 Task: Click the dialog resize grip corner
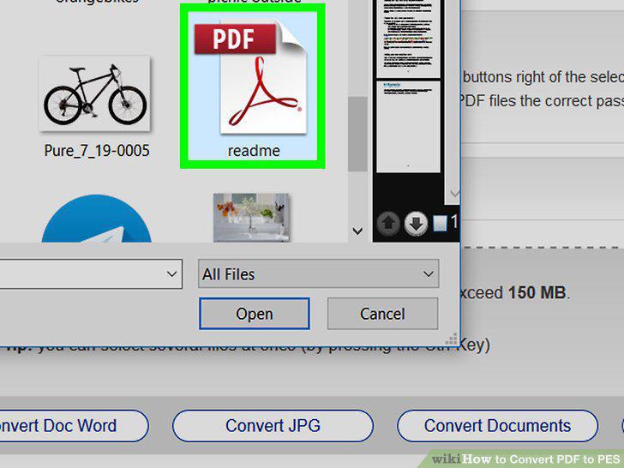pyautogui.click(x=452, y=339)
